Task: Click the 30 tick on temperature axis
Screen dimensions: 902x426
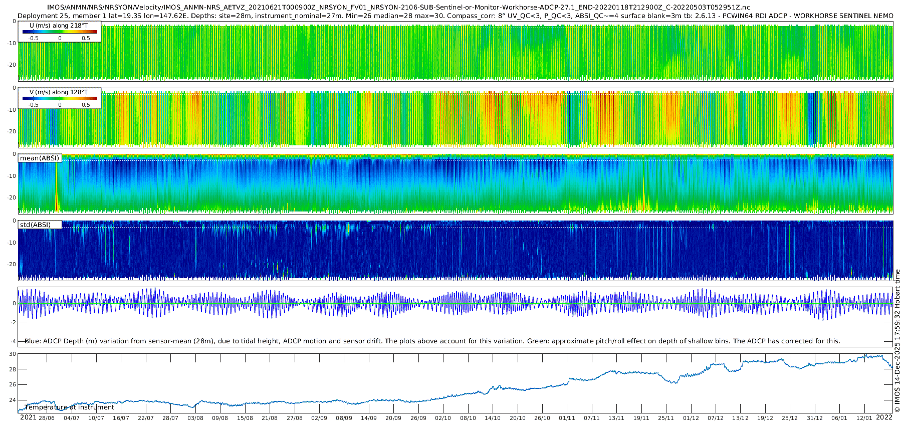Action: (x=13, y=354)
